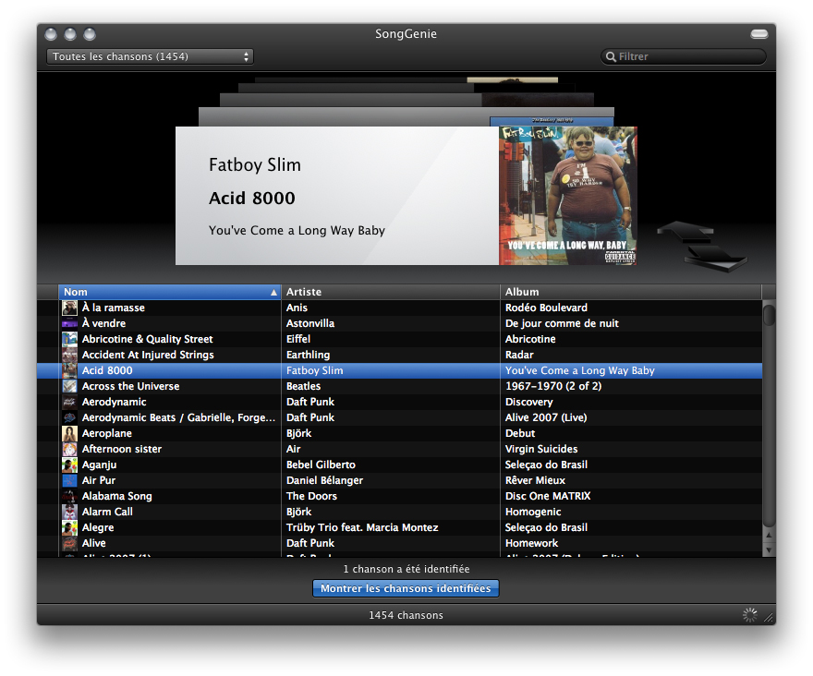
Task: Click the album cell Homogenic
Action: coord(533,512)
